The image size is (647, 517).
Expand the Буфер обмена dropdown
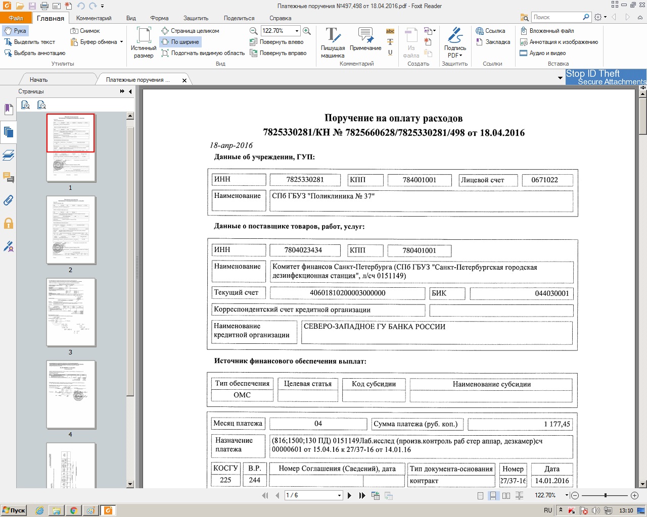point(121,42)
